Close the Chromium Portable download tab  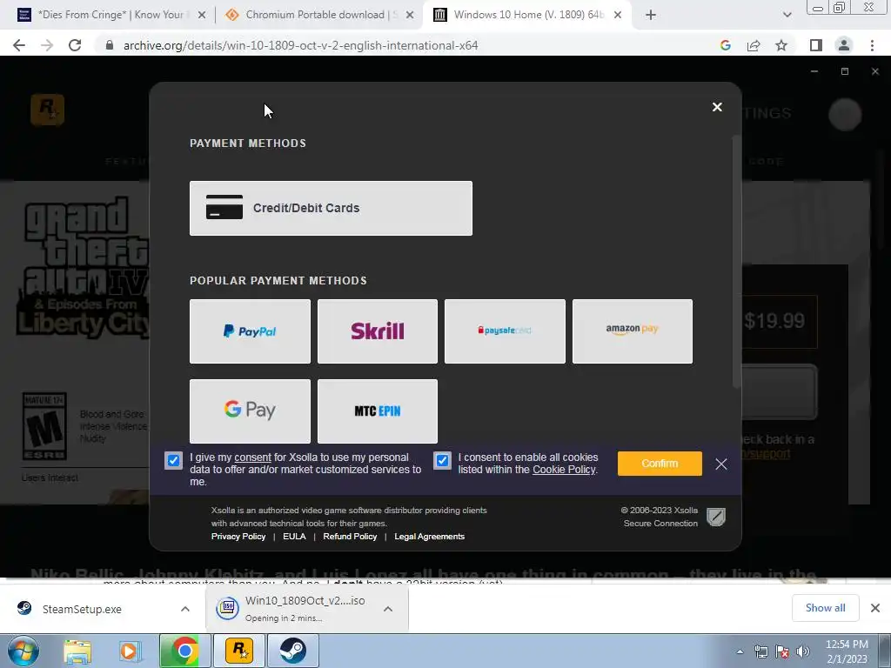pyautogui.click(x=410, y=16)
